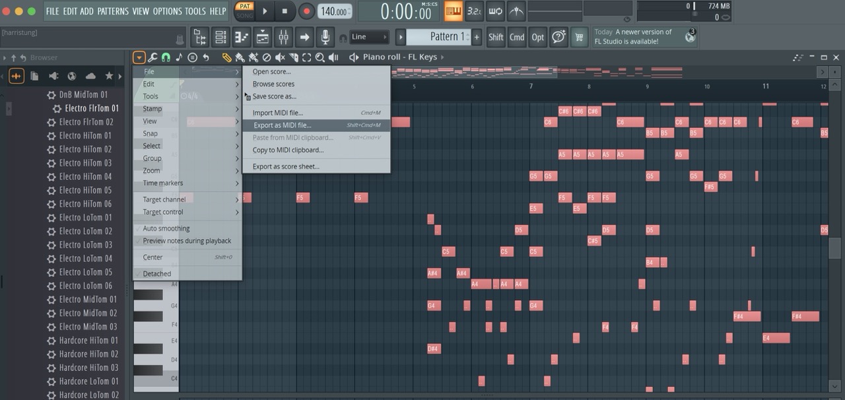
Task: Expand the Time markers submenu
Action: (187, 183)
